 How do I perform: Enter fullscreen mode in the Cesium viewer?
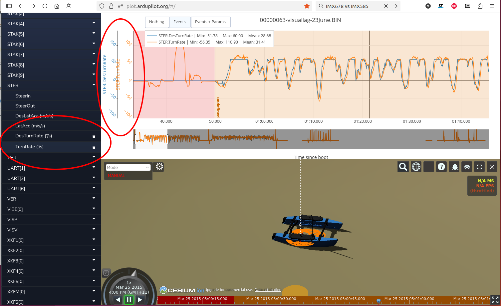[x=479, y=167]
